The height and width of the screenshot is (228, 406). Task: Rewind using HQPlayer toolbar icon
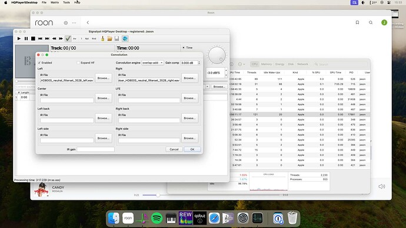(x=54, y=39)
